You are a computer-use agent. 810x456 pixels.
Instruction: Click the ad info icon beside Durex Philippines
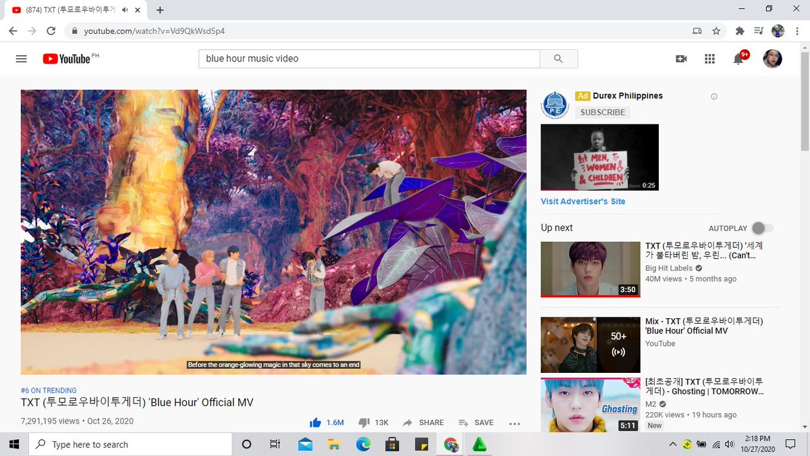pyautogui.click(x=714, y=97)
